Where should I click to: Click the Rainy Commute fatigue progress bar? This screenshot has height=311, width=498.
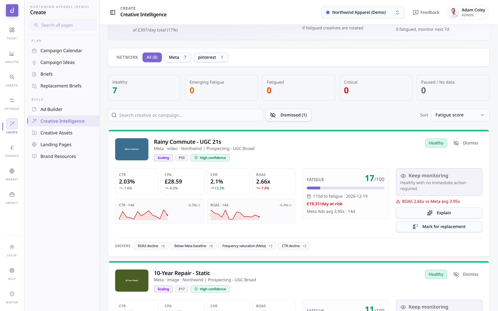pyautogui.click(x=345, y=188)
